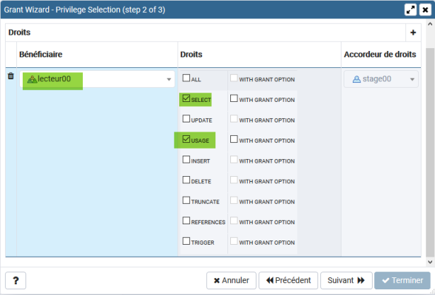Expand the stage00 grantor dropdown
The height and width of the screenshot is (295, 435).
(x=412, y=79)
